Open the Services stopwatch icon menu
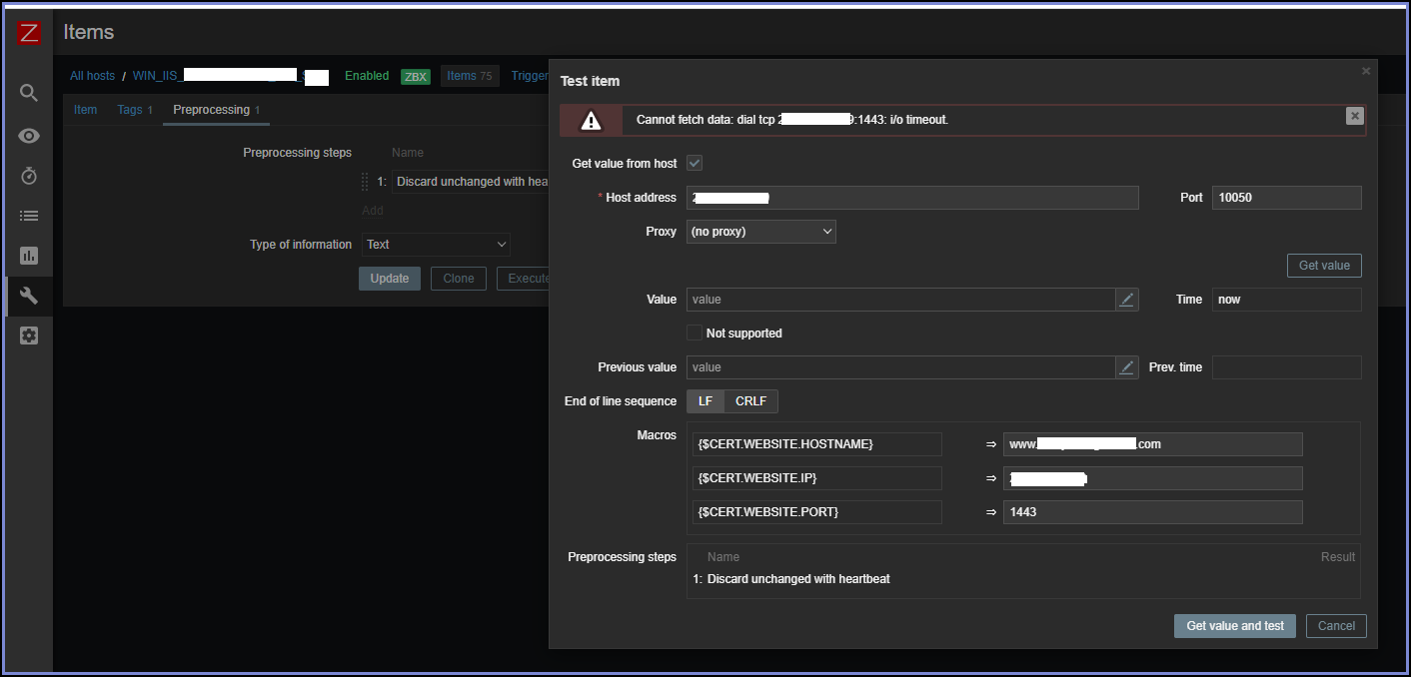Screen dimensions: 1411x677 coord(29,176)
